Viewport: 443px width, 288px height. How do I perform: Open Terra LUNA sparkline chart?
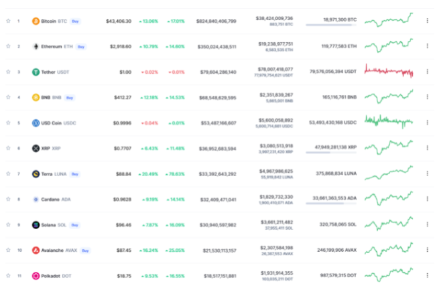[x=389, y=173]
